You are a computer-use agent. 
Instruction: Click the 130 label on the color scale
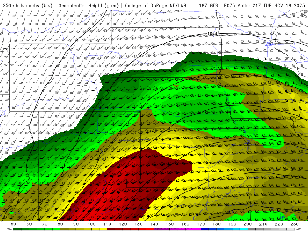click(x=139, y=224)
